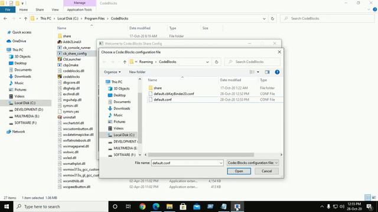378x212 pixels.
Task: Open the File tab in Explorer
Action: click(8, 9)
